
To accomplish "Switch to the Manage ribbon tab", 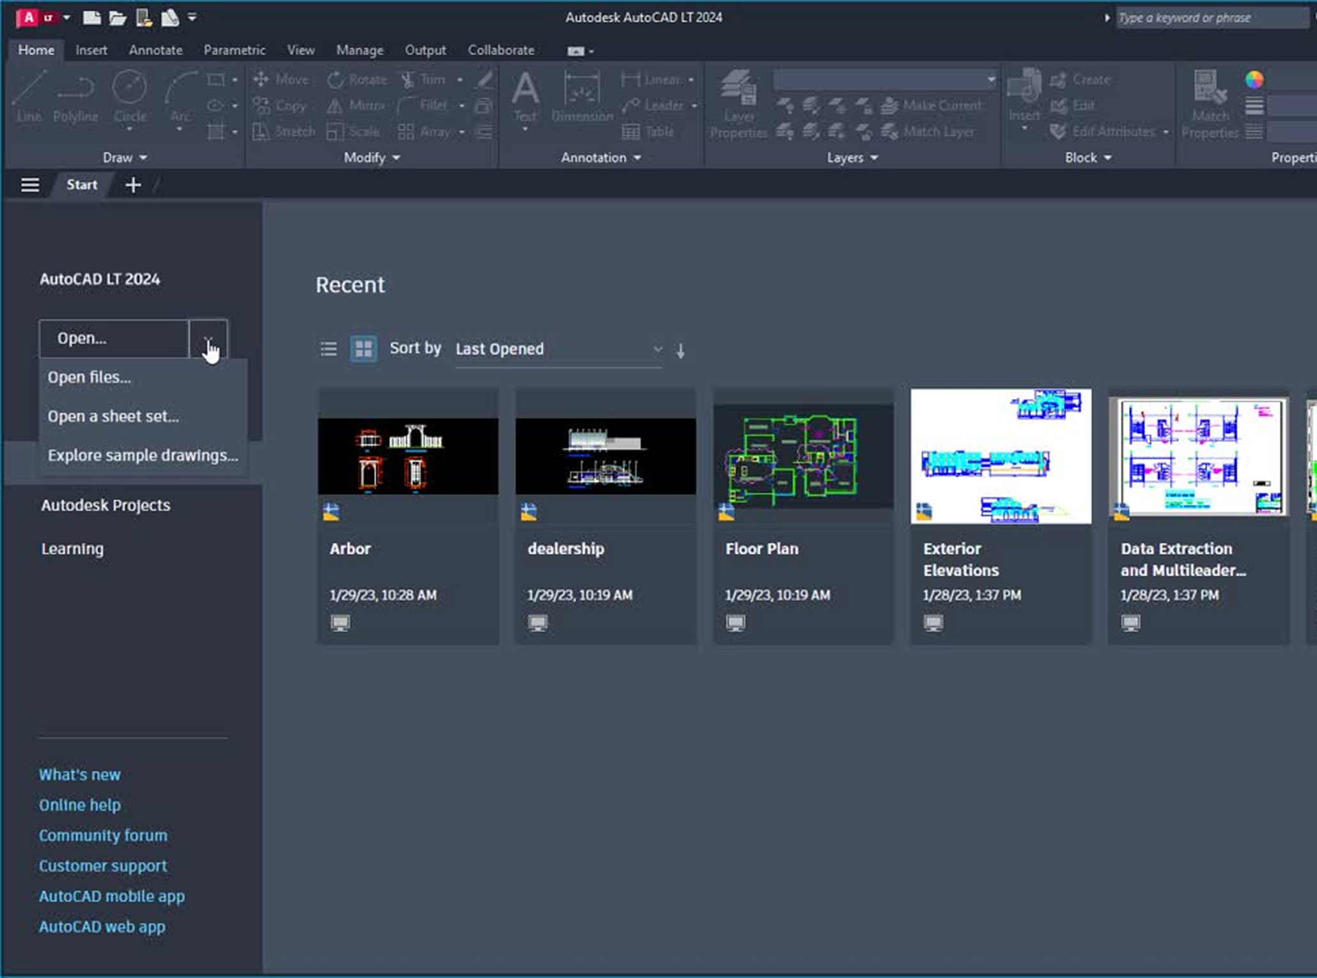I will click(x=359, y=50).
